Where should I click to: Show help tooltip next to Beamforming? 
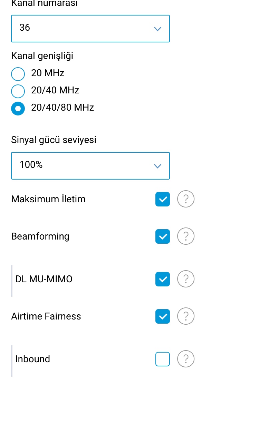(x=186, y=236)
